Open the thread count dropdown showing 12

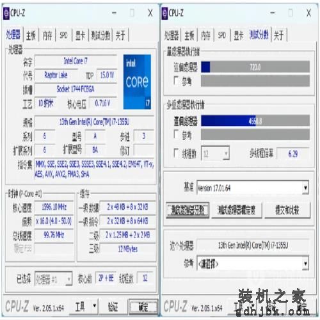point(215,153)
